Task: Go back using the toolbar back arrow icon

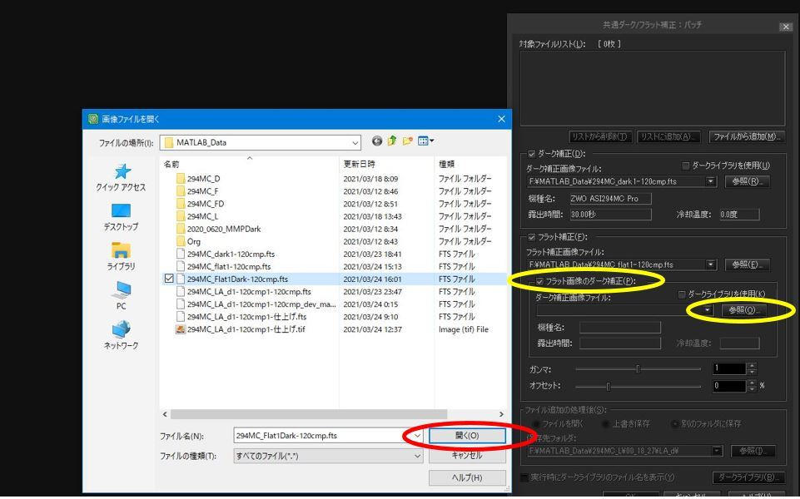Action: point(376,141)
